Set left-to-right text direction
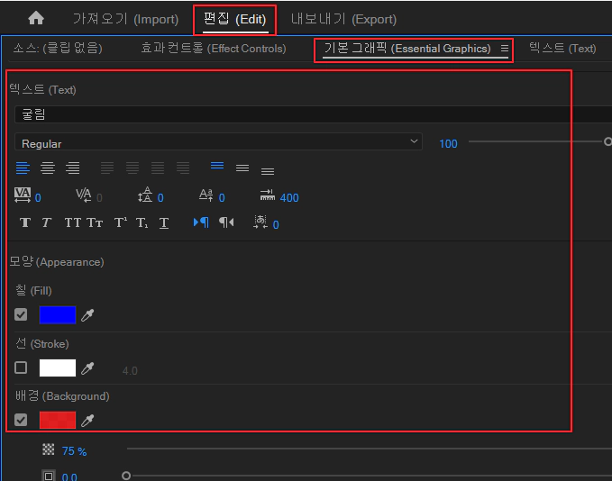The width and height of the screenshot is (612, 481). pyautogui.click(x=201, y=222)
